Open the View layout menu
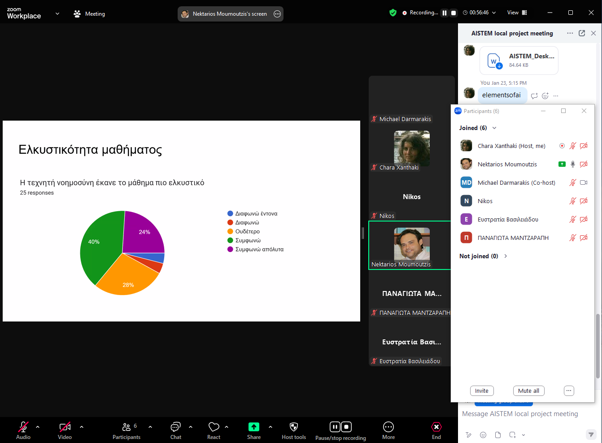 click(x=517, y=13)
